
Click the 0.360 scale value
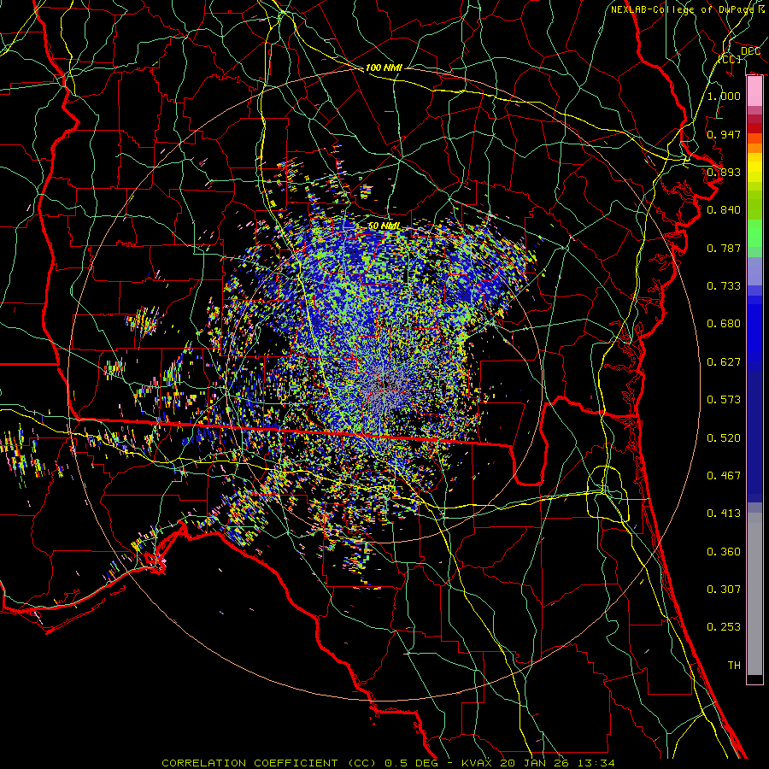[724, 552]
